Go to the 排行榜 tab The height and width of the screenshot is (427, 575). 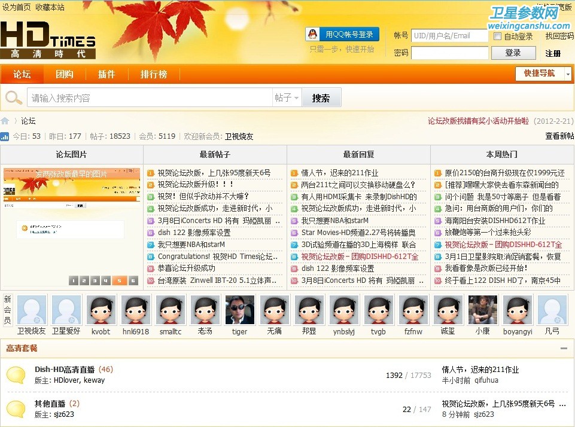[x=154, y=74]
